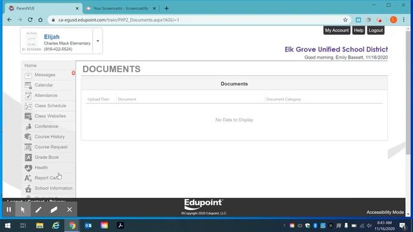Image resolution: width=413 pixels, height=232 pixels.
Task: Pause the Screencastify recording
Action: (8, 209)
